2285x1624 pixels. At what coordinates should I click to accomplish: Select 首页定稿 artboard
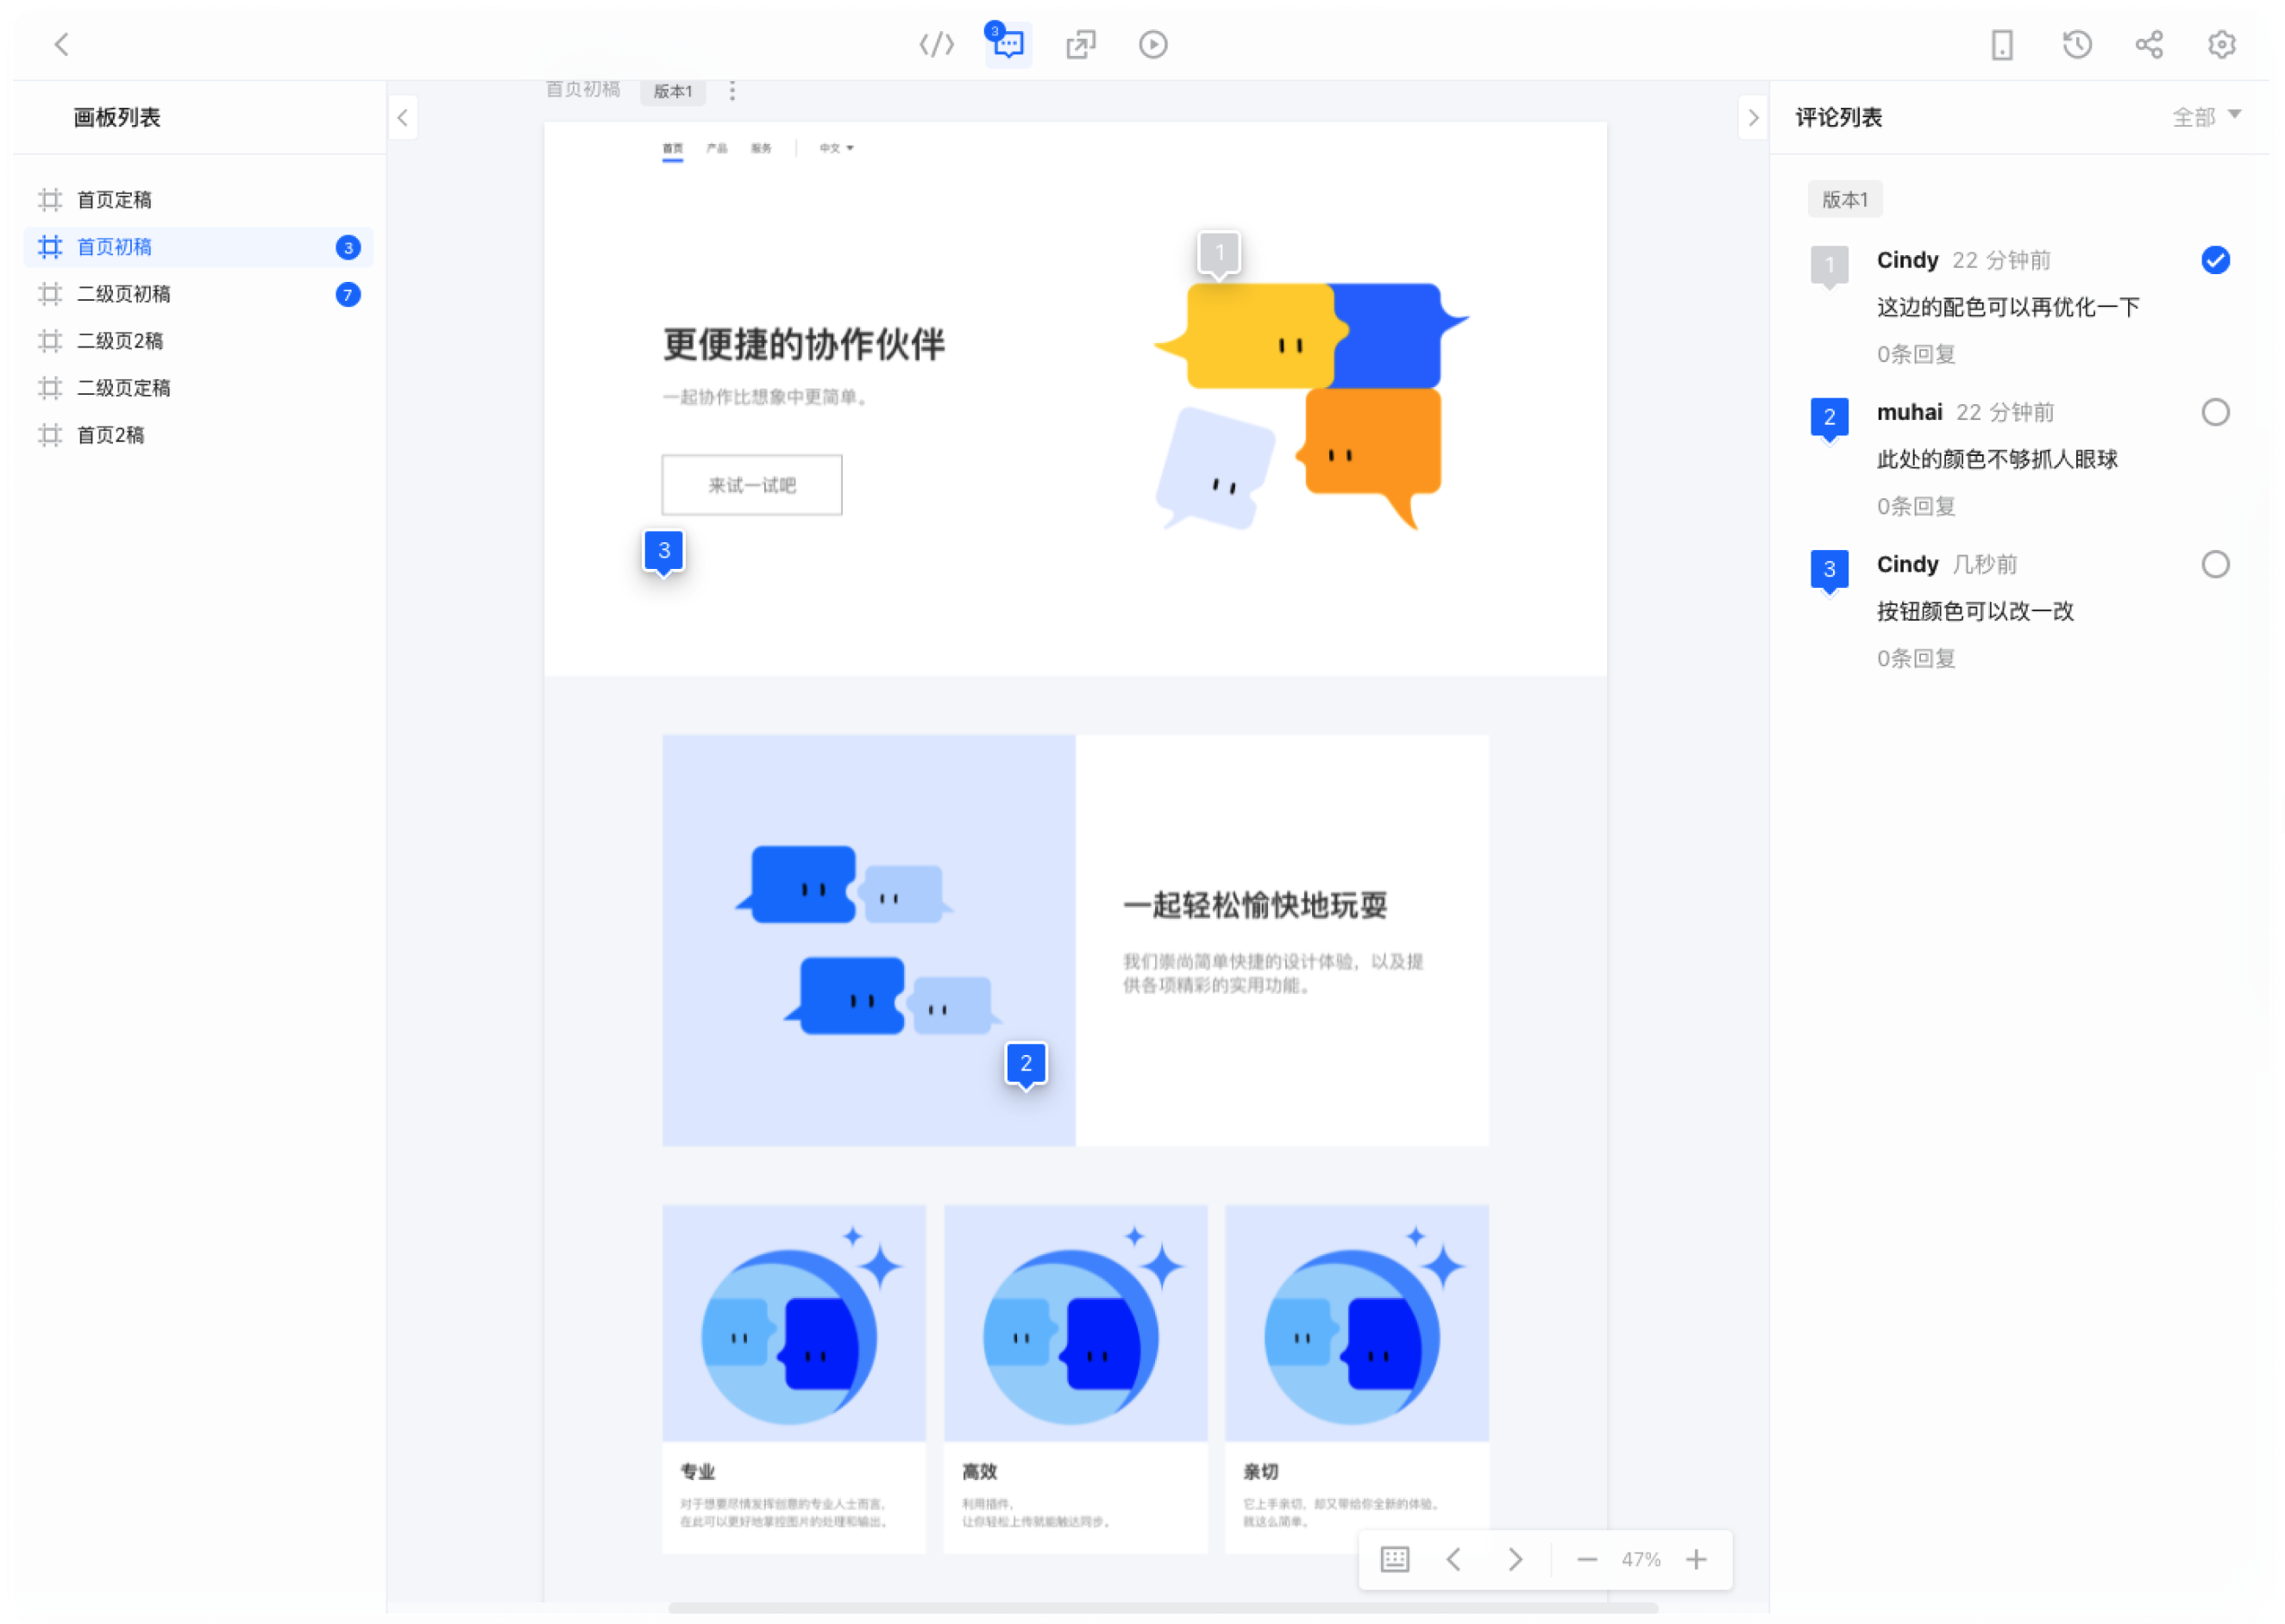(x=114, y=200)
